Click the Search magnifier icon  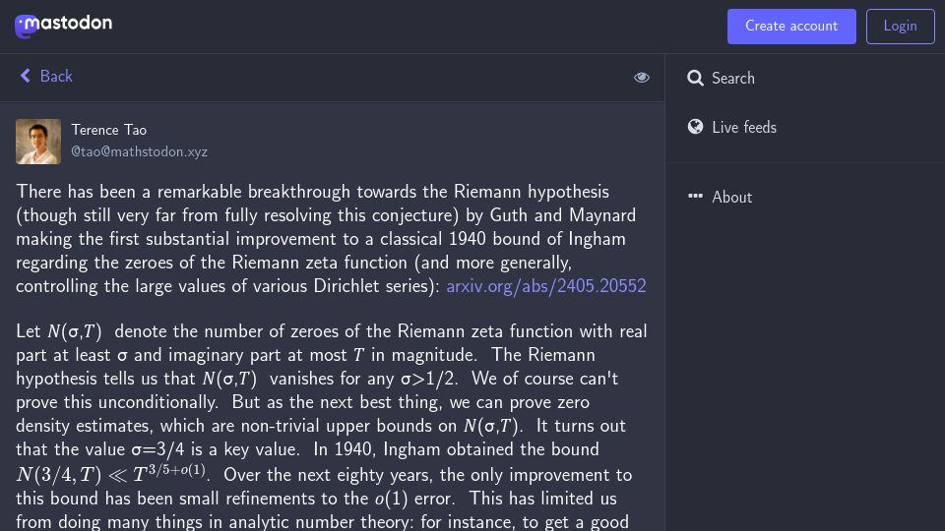click(x=695, y=78)
